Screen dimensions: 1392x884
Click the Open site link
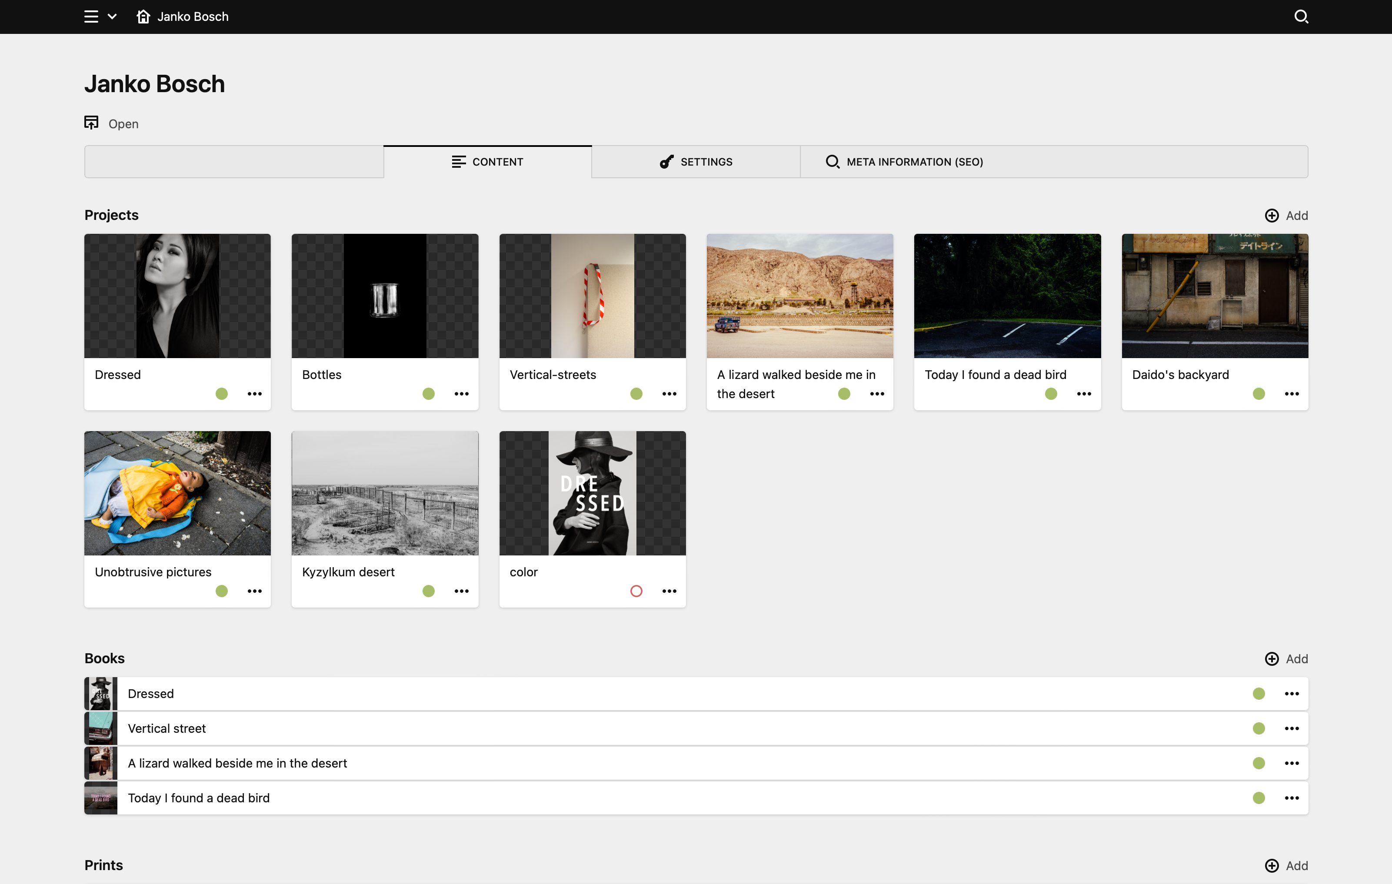pyautogui.click(x=112, y=123)
